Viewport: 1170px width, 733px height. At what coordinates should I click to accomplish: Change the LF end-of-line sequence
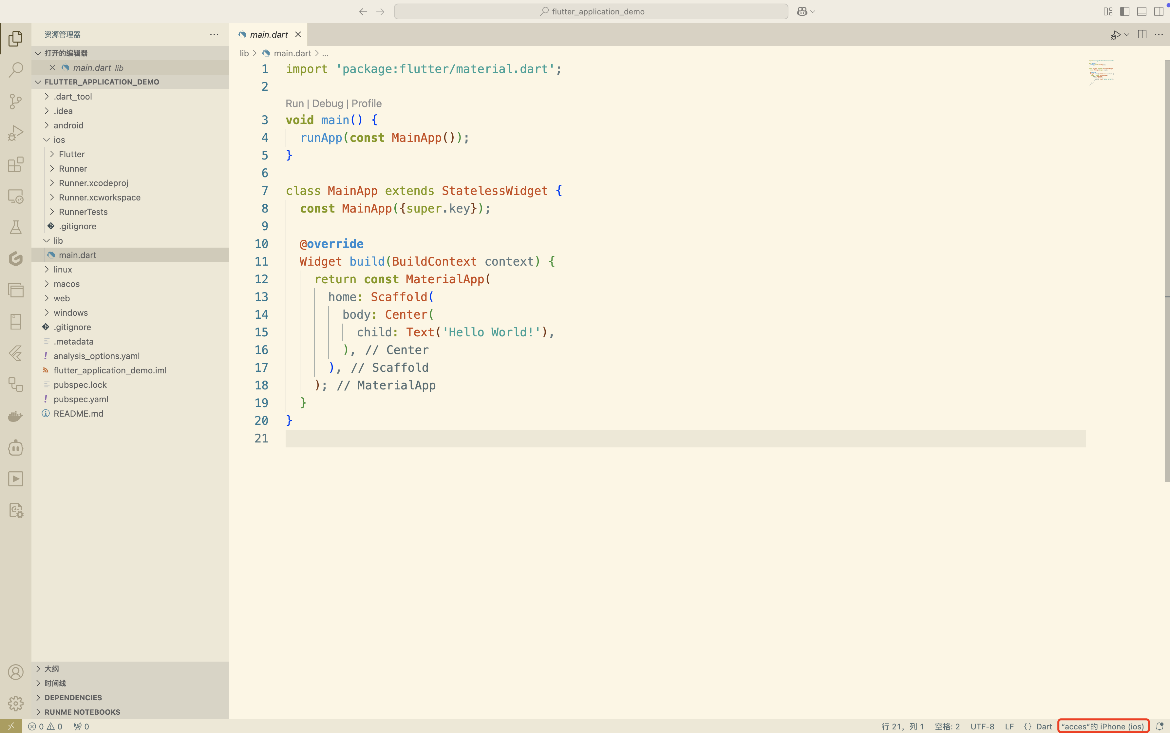[x=1009, y=726]
